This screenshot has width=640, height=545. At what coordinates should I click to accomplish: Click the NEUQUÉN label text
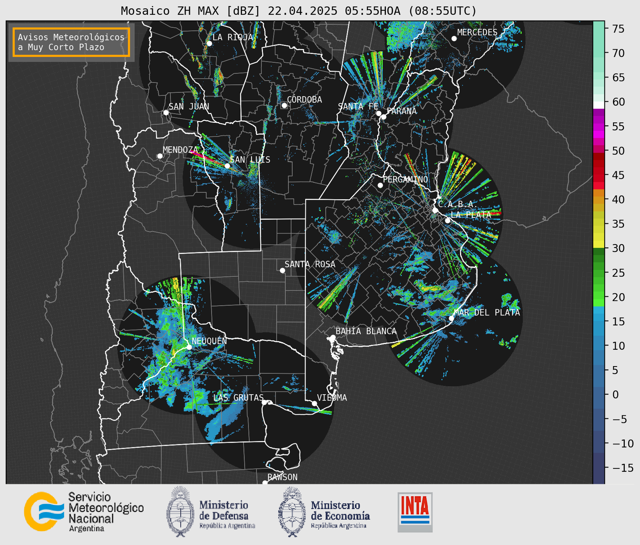tap(209, 341)
